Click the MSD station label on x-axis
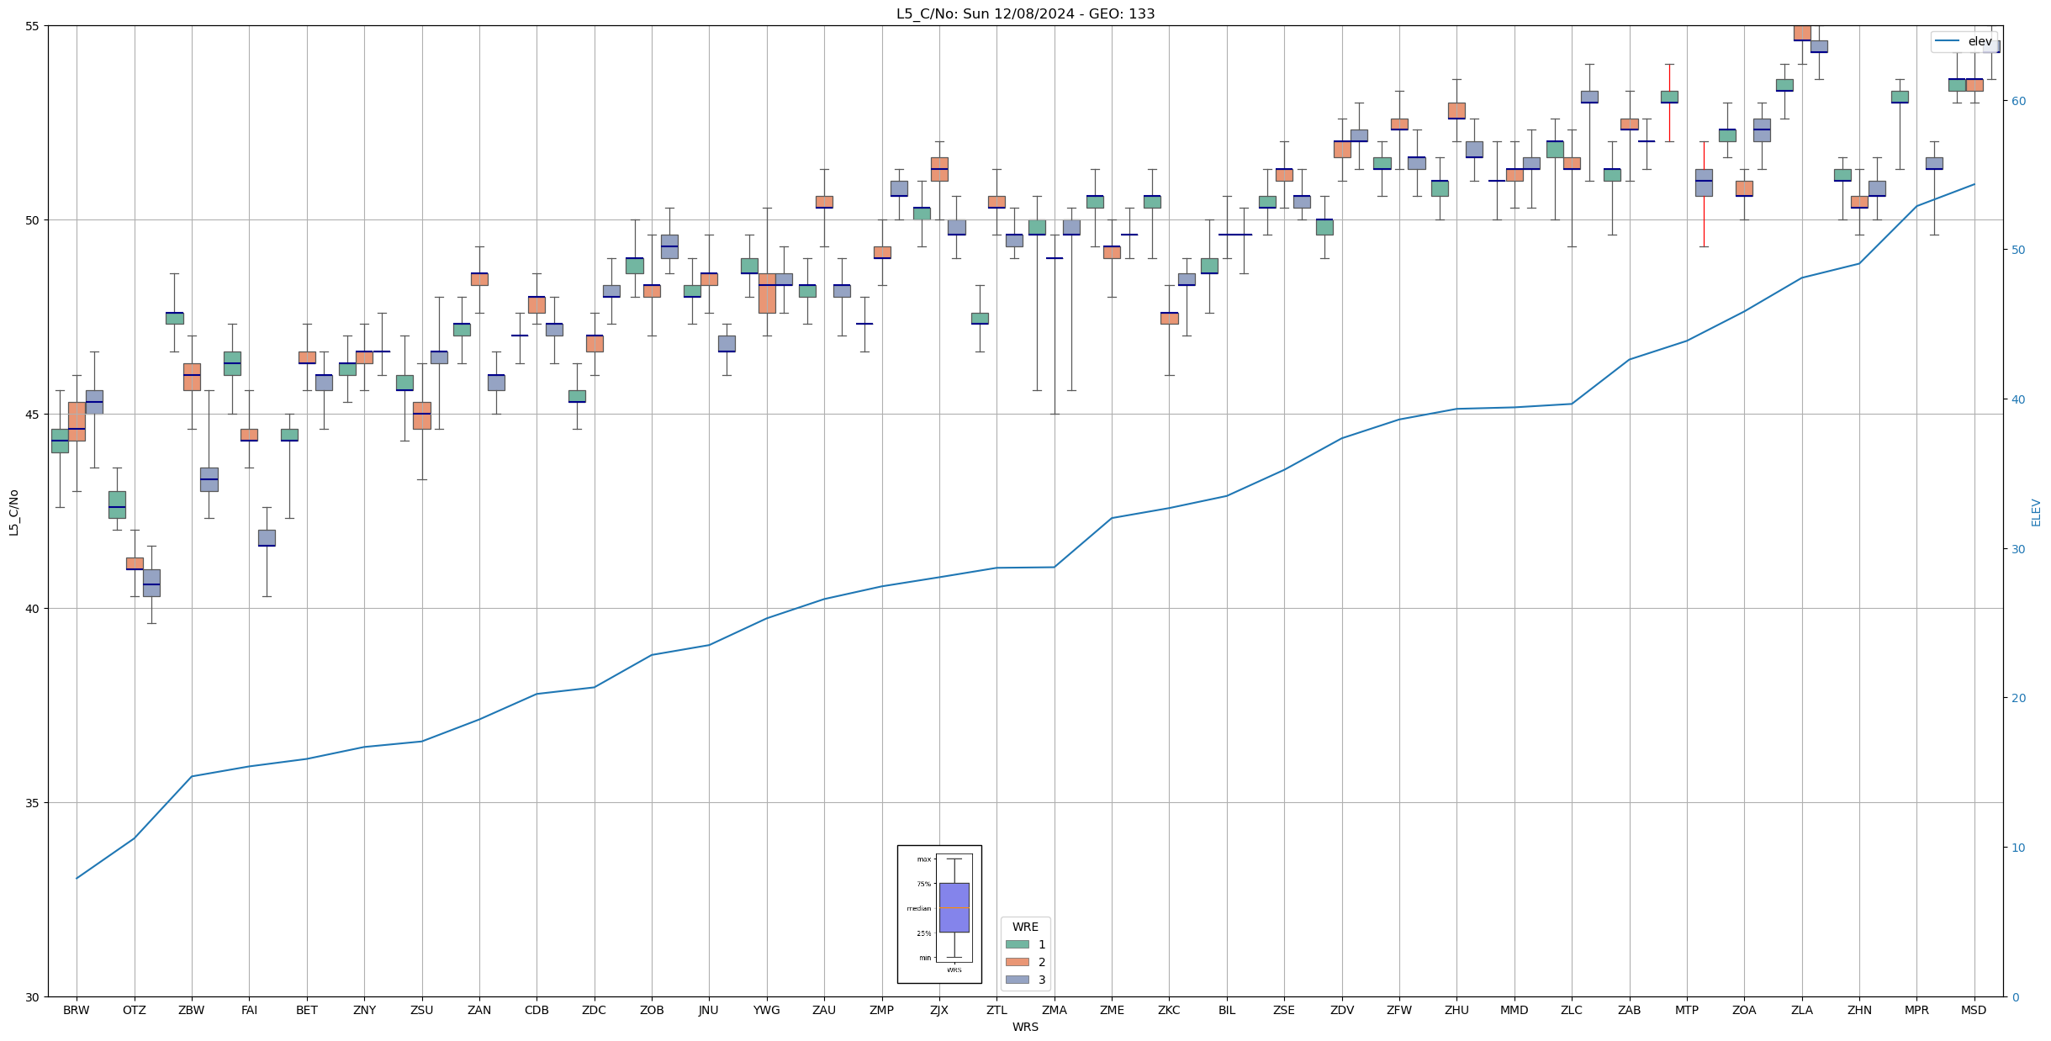Screen dimensions: 2051x1041 (x=1974, y=1010)
